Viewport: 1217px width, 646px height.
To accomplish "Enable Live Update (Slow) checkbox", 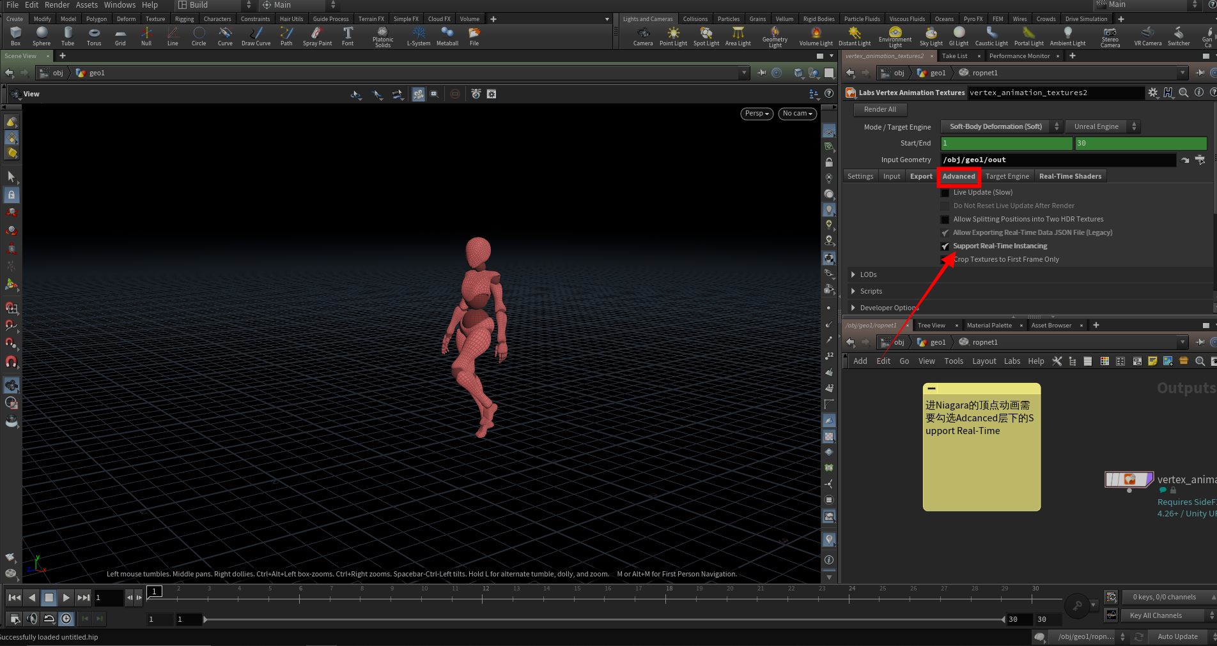I will [x=945, y=193].
